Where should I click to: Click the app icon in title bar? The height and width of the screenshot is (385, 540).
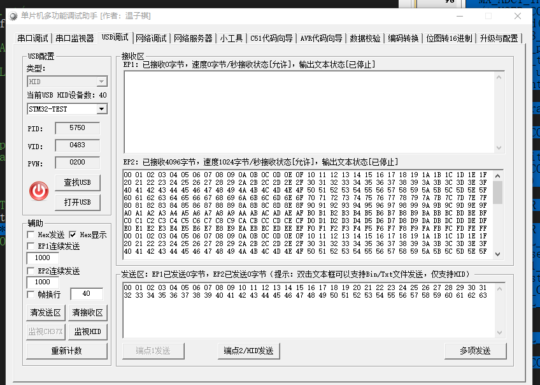point(13,16)
